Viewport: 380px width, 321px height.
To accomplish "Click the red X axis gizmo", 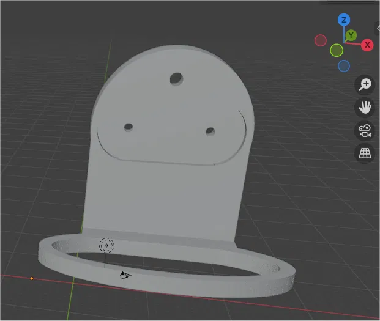I will (x=367, y=45).
